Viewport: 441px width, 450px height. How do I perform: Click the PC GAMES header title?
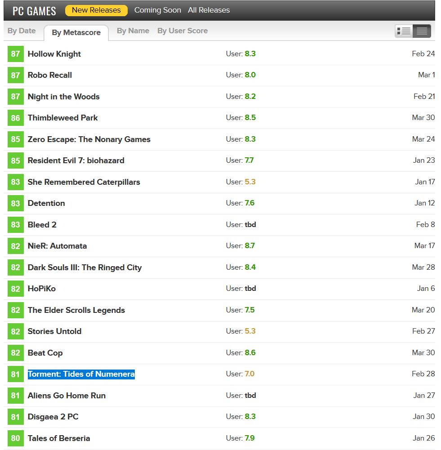[x=34, y=11]
